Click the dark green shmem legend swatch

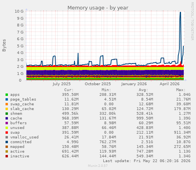point(7,114)
